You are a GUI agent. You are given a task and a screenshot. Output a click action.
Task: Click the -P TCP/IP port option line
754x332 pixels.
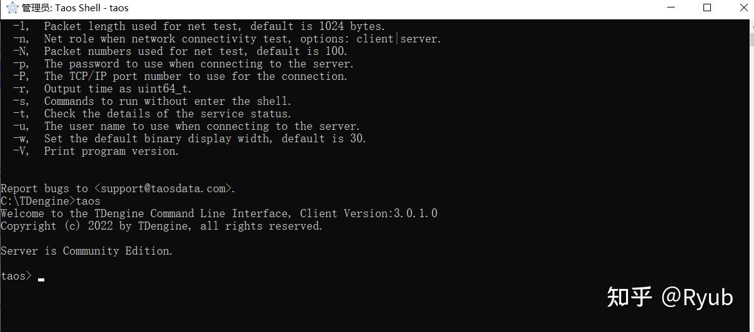point(195,76)
